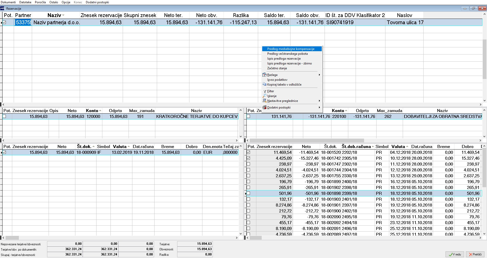Select the Tovorna ulica 17 address cell
This screenshot has width=487, height=258.
click(405, 22)
